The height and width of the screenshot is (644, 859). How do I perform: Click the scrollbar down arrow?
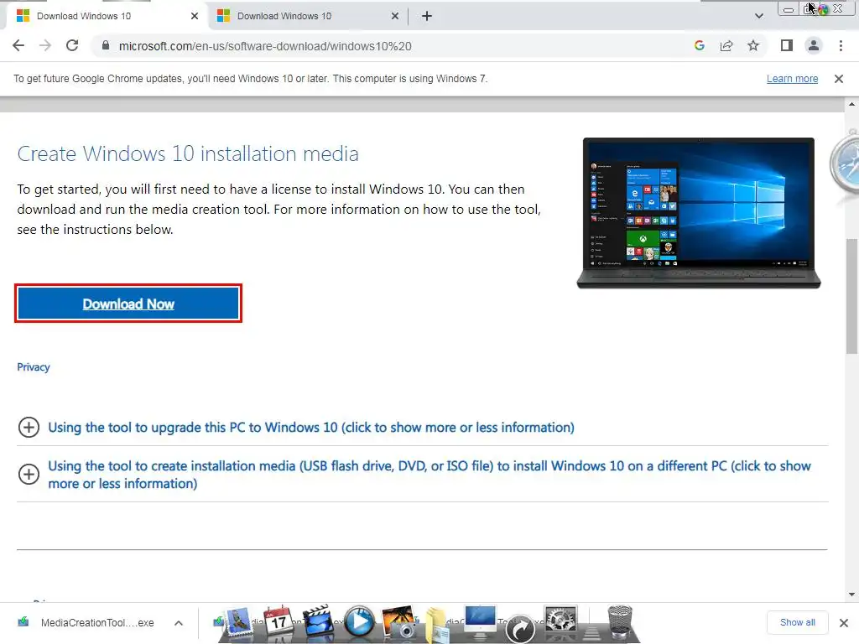pos(851,595)
